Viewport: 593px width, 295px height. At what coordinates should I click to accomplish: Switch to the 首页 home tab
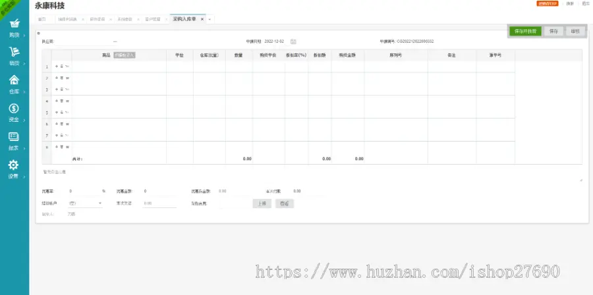coord(42,19)
